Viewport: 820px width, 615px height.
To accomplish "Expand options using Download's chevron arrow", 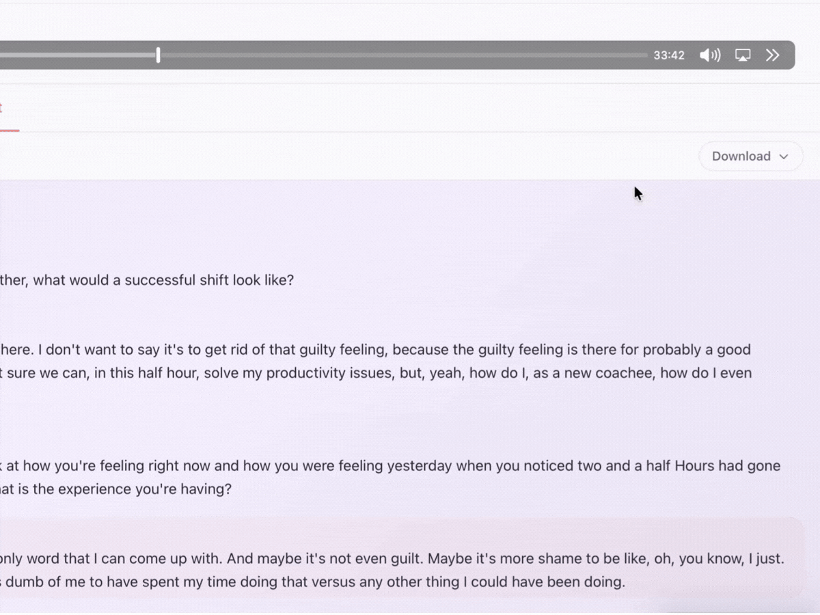I will (x=784, y=156).
